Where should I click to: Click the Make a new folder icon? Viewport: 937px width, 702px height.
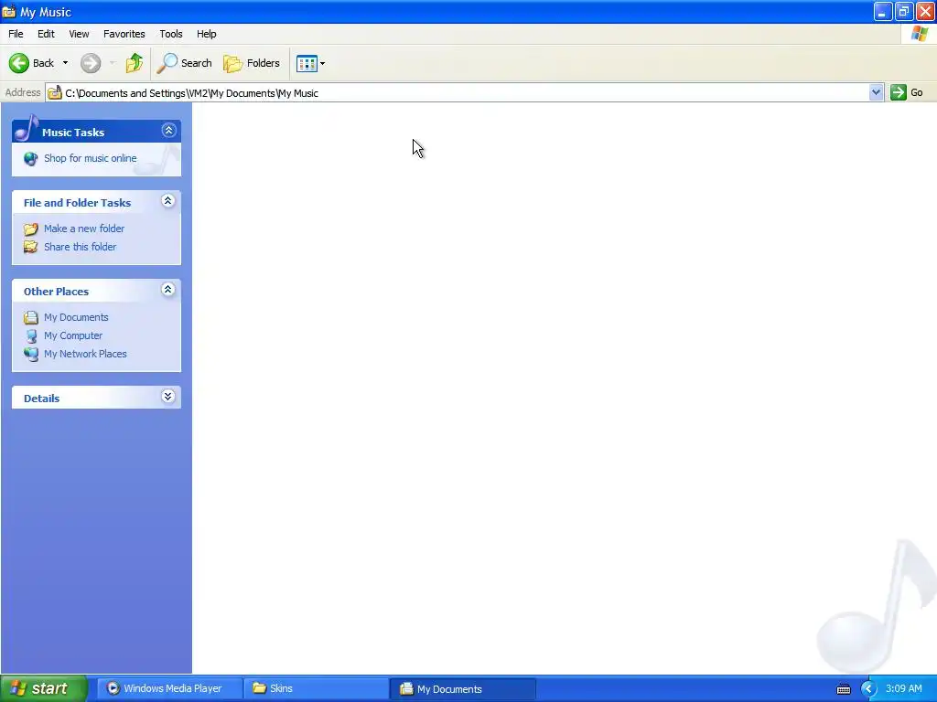click(x=30, y=229)
